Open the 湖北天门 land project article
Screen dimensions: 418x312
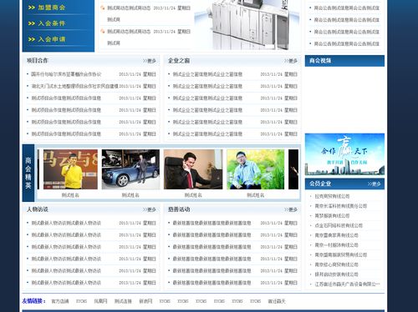[74, 86]
